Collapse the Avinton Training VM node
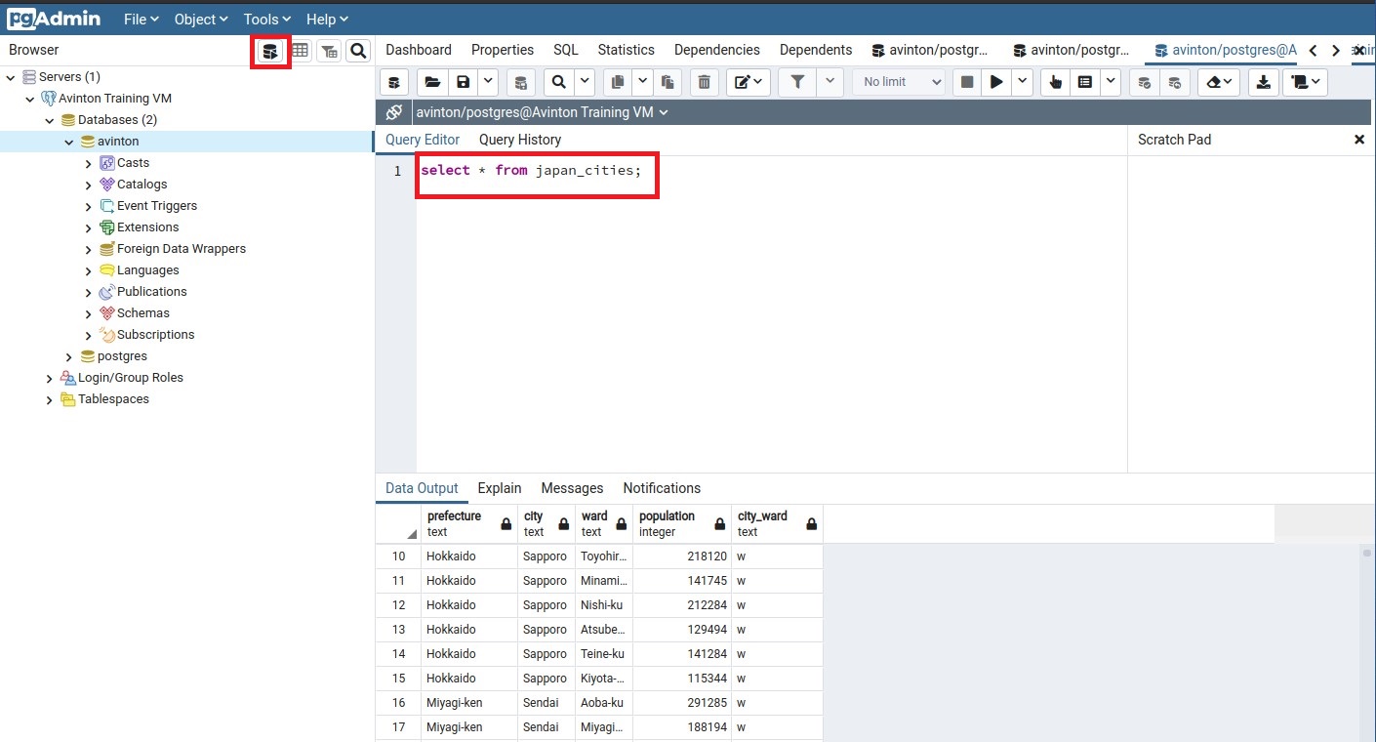Image resolution: width=1376 pixels, height=742 pixels. [x=30, y=99]
